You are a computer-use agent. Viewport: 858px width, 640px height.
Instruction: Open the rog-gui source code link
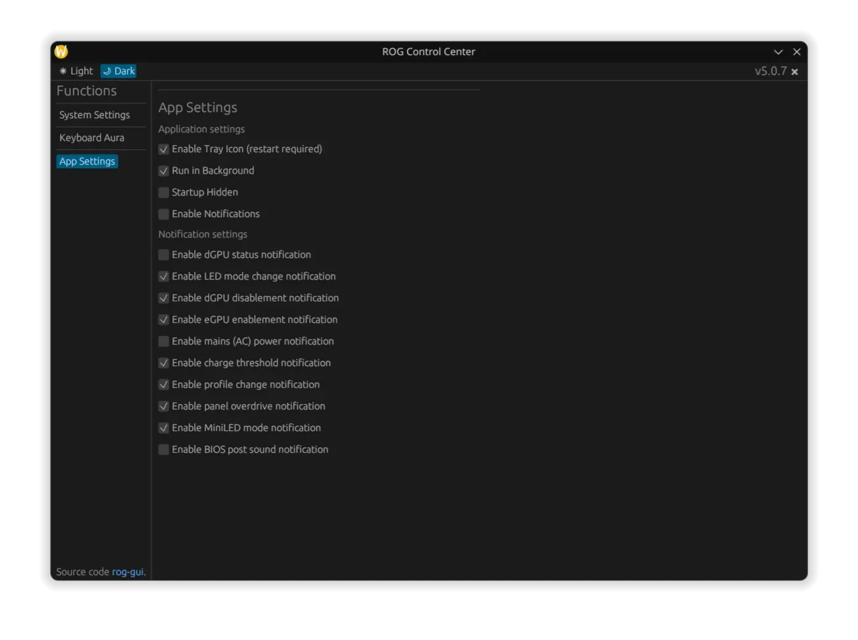128,572
